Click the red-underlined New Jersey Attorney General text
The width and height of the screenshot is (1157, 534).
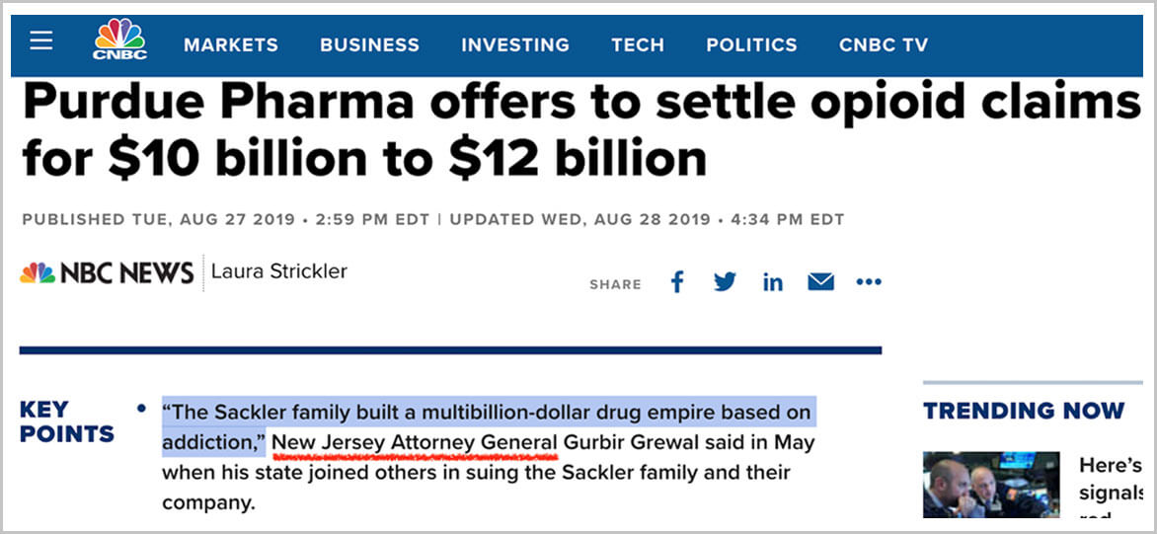point(415,443)
